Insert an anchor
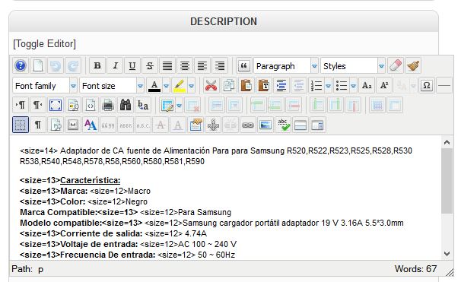The width and height of the screenshot is (461, 282). pos(213,125)
